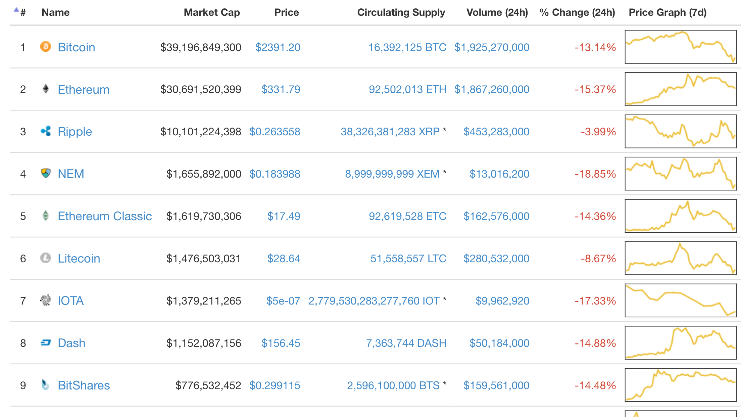Open Ethereum Classic 7-day price graph
Screen dimensions: 741x417
681,216
